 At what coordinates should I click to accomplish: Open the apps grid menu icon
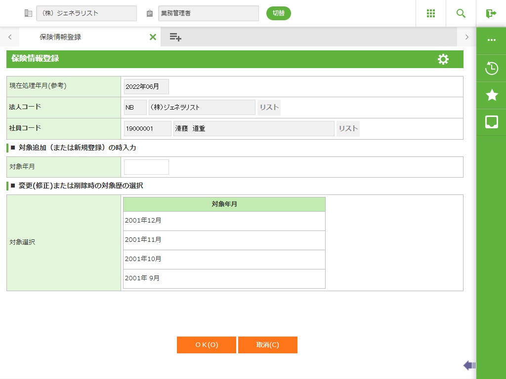pos(430,13)
